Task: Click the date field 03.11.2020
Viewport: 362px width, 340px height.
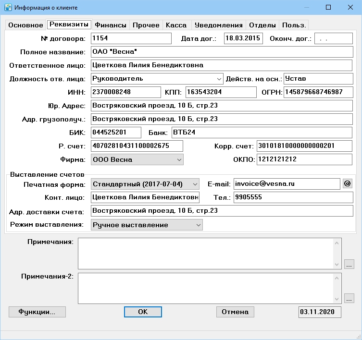Action: tap(320, 312)
